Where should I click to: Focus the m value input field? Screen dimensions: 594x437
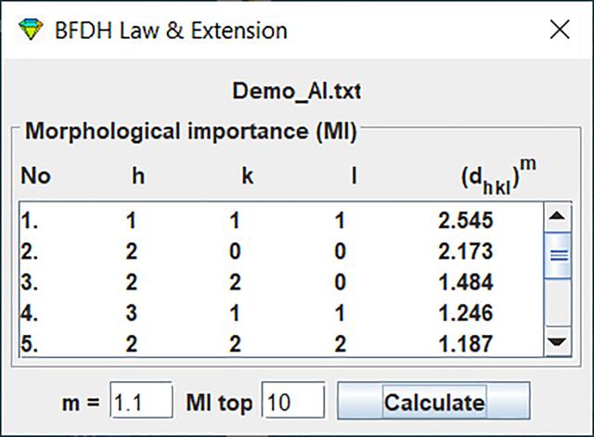[141, 401]
